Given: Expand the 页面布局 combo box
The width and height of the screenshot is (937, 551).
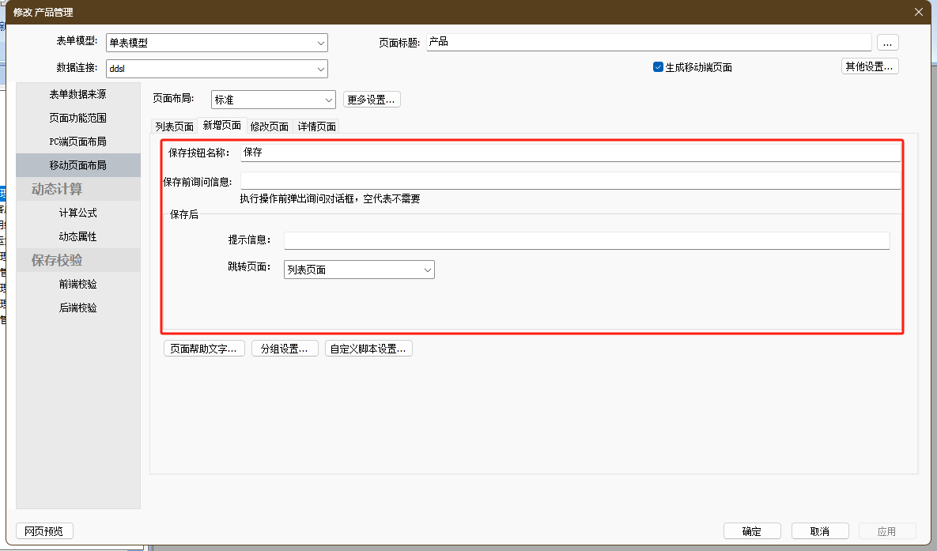Looking at the screenshot, I should 329,100.
